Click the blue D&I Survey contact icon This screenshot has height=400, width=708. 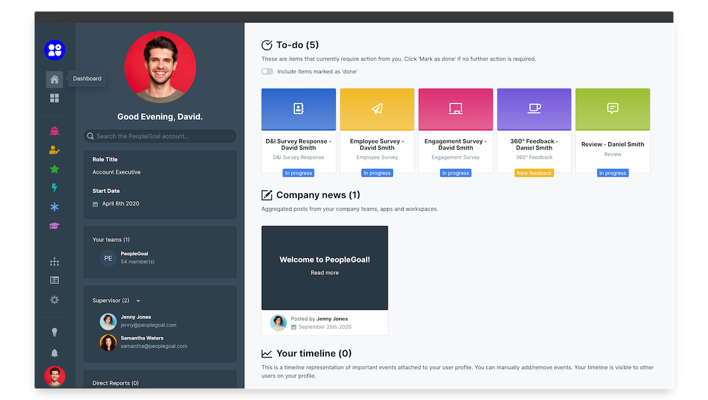(299, 109)
